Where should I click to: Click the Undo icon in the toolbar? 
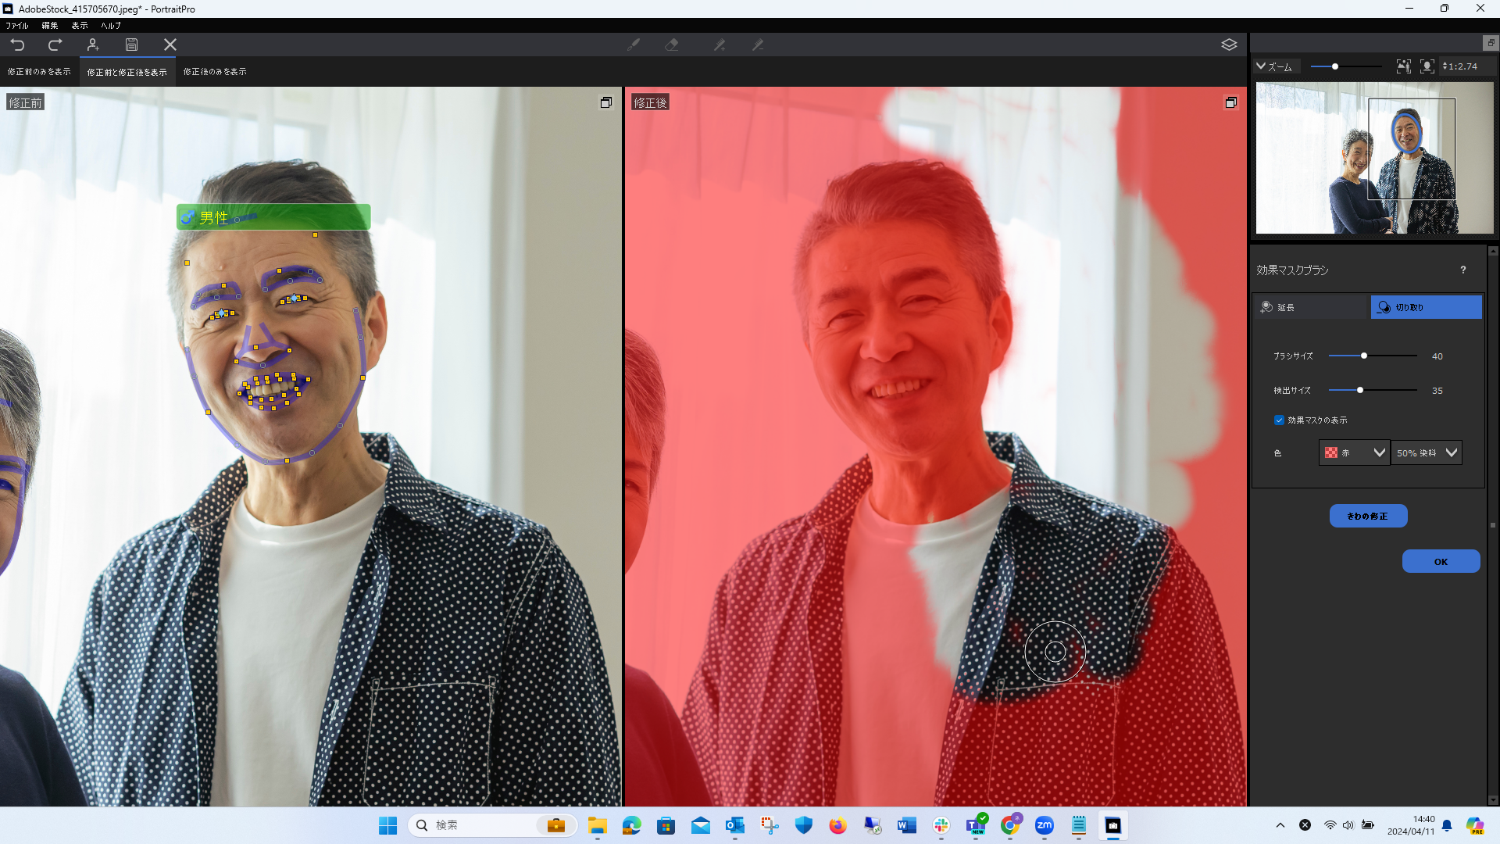(19, 45)
